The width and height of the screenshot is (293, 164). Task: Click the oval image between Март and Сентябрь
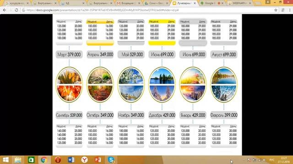pyautogui.click(x=69, y=85)
